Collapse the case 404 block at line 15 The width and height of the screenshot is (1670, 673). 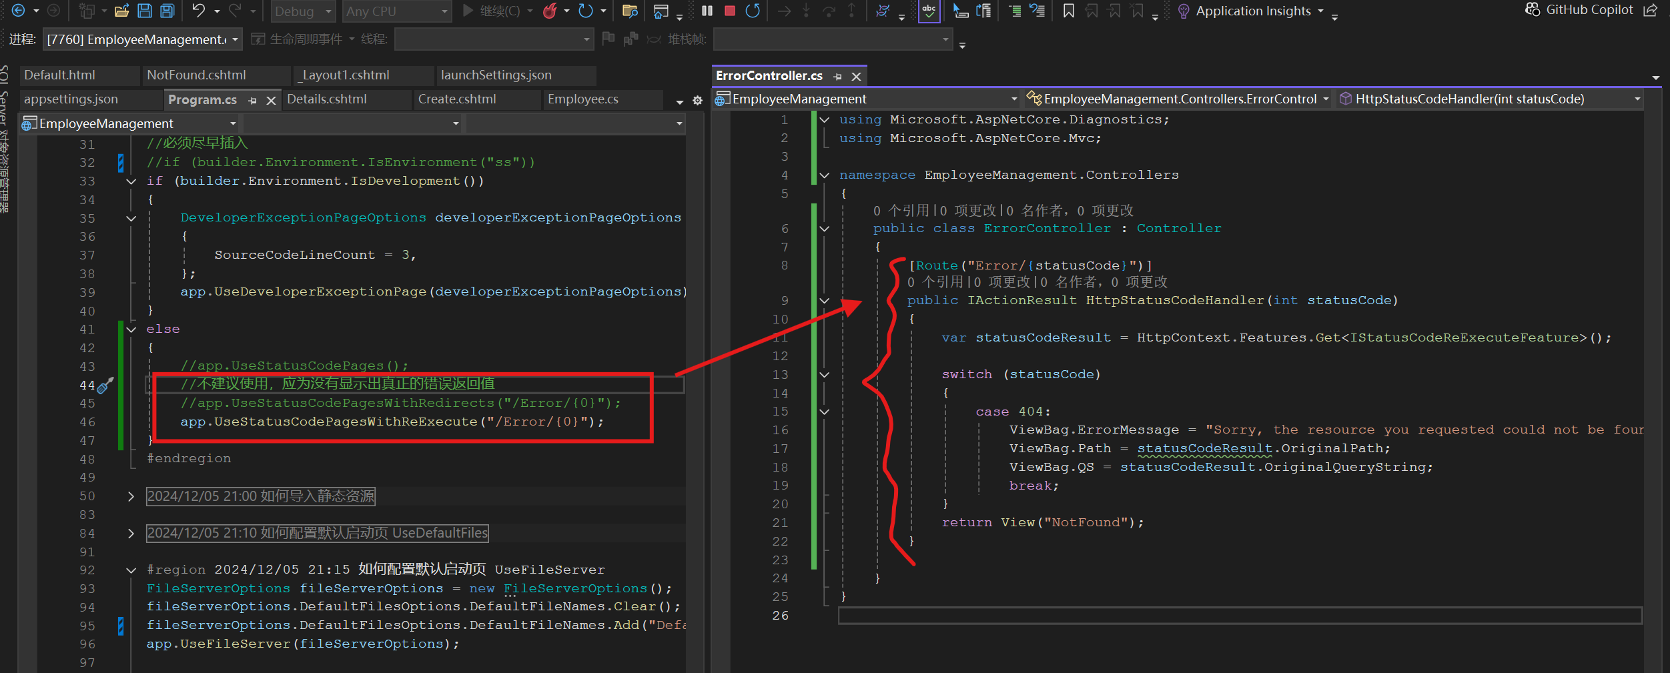pyautogui.click(x=825, y=412)
